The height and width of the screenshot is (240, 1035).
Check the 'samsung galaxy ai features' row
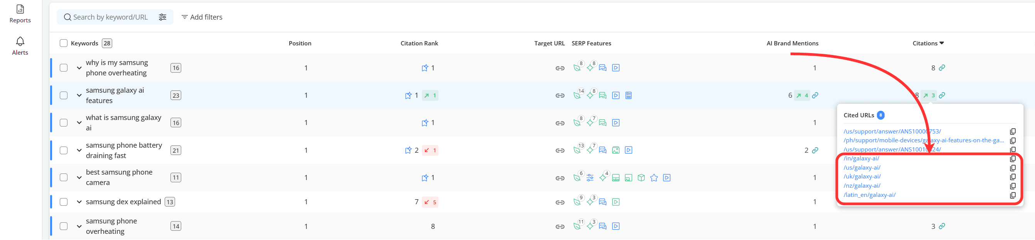pos(64,95)
